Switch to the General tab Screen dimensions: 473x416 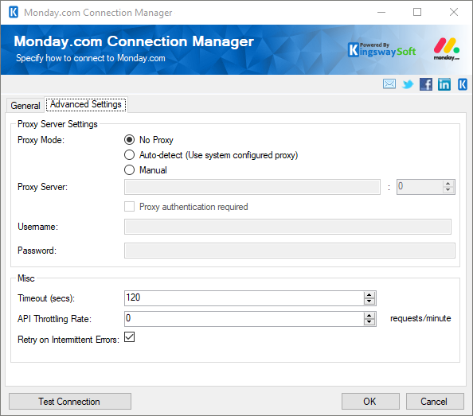click(25, 106)
